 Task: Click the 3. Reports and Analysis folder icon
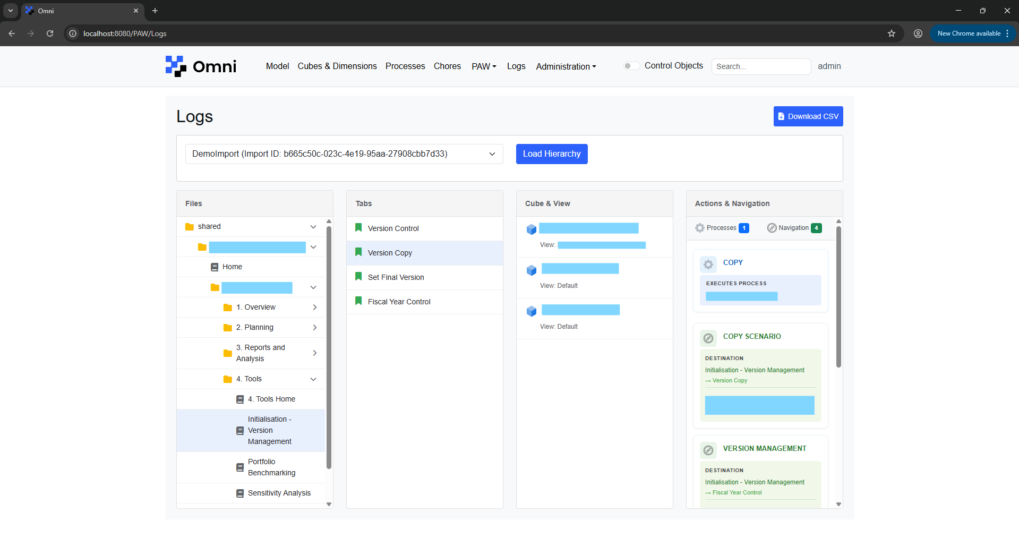tap(228, 353)
